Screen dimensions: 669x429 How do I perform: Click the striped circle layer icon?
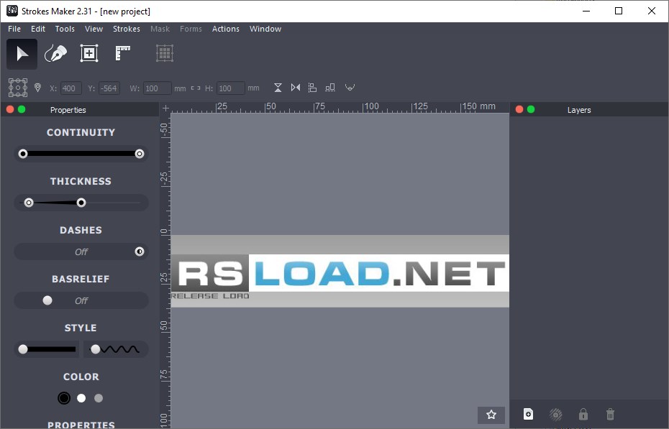[555, 414]
